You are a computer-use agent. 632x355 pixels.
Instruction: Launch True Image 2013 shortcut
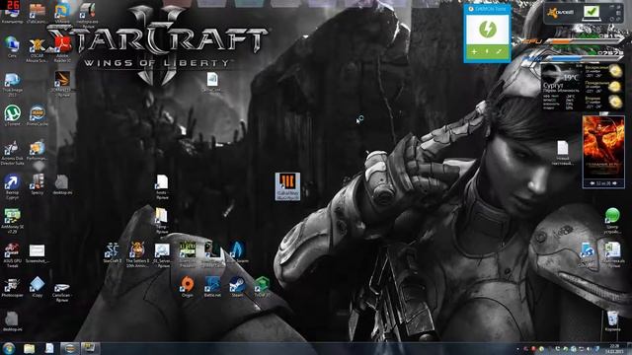pyautogui.click(x=12, y=85)
